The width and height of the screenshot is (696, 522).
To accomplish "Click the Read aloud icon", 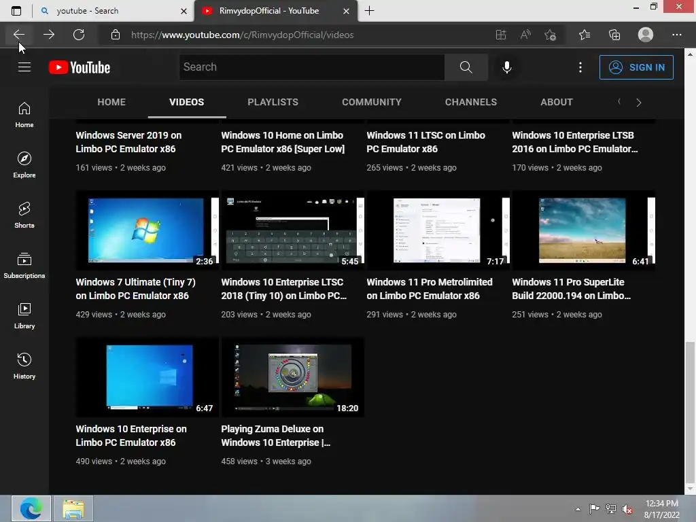I will point(525,35).
